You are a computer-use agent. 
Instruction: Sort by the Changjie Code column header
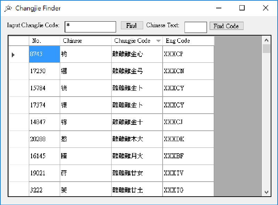137,41
